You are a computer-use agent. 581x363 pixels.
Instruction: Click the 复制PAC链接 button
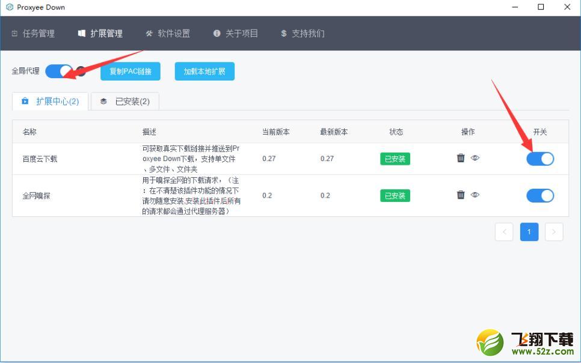pos(131,71)
